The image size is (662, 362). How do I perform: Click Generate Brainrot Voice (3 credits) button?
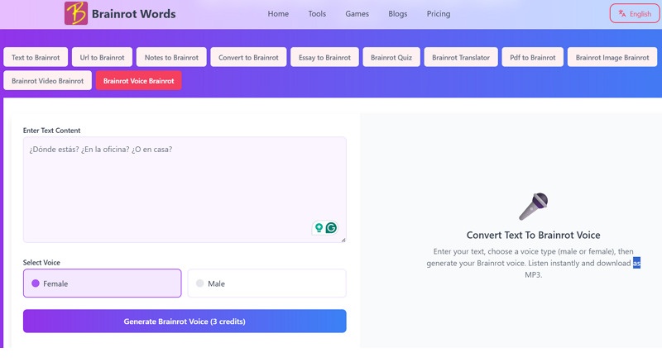(185, 321)
